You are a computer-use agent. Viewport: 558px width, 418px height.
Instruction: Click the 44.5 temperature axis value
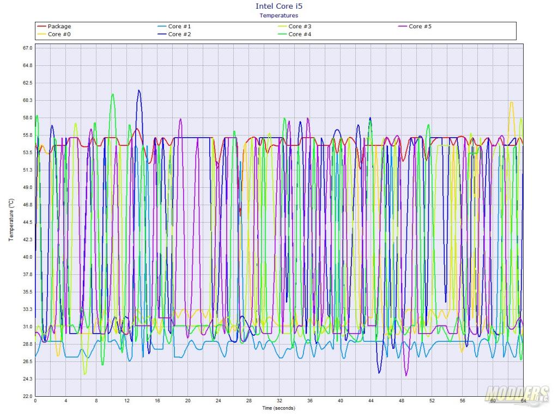tap(27, 222)
